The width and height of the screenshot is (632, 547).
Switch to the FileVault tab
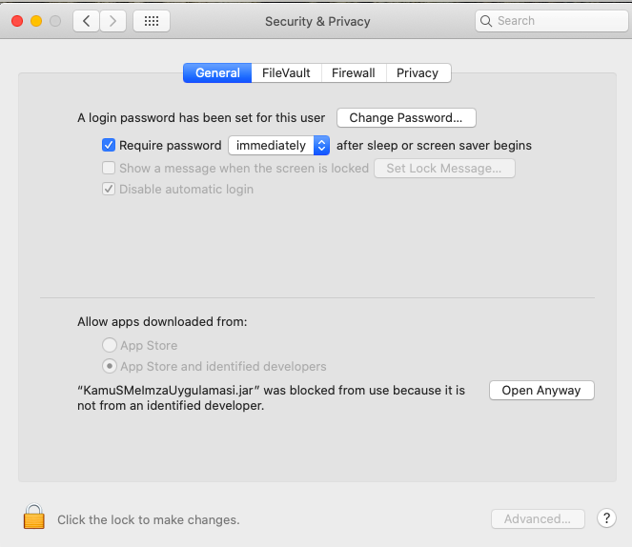pyautogui.click(x=286, y=73)
